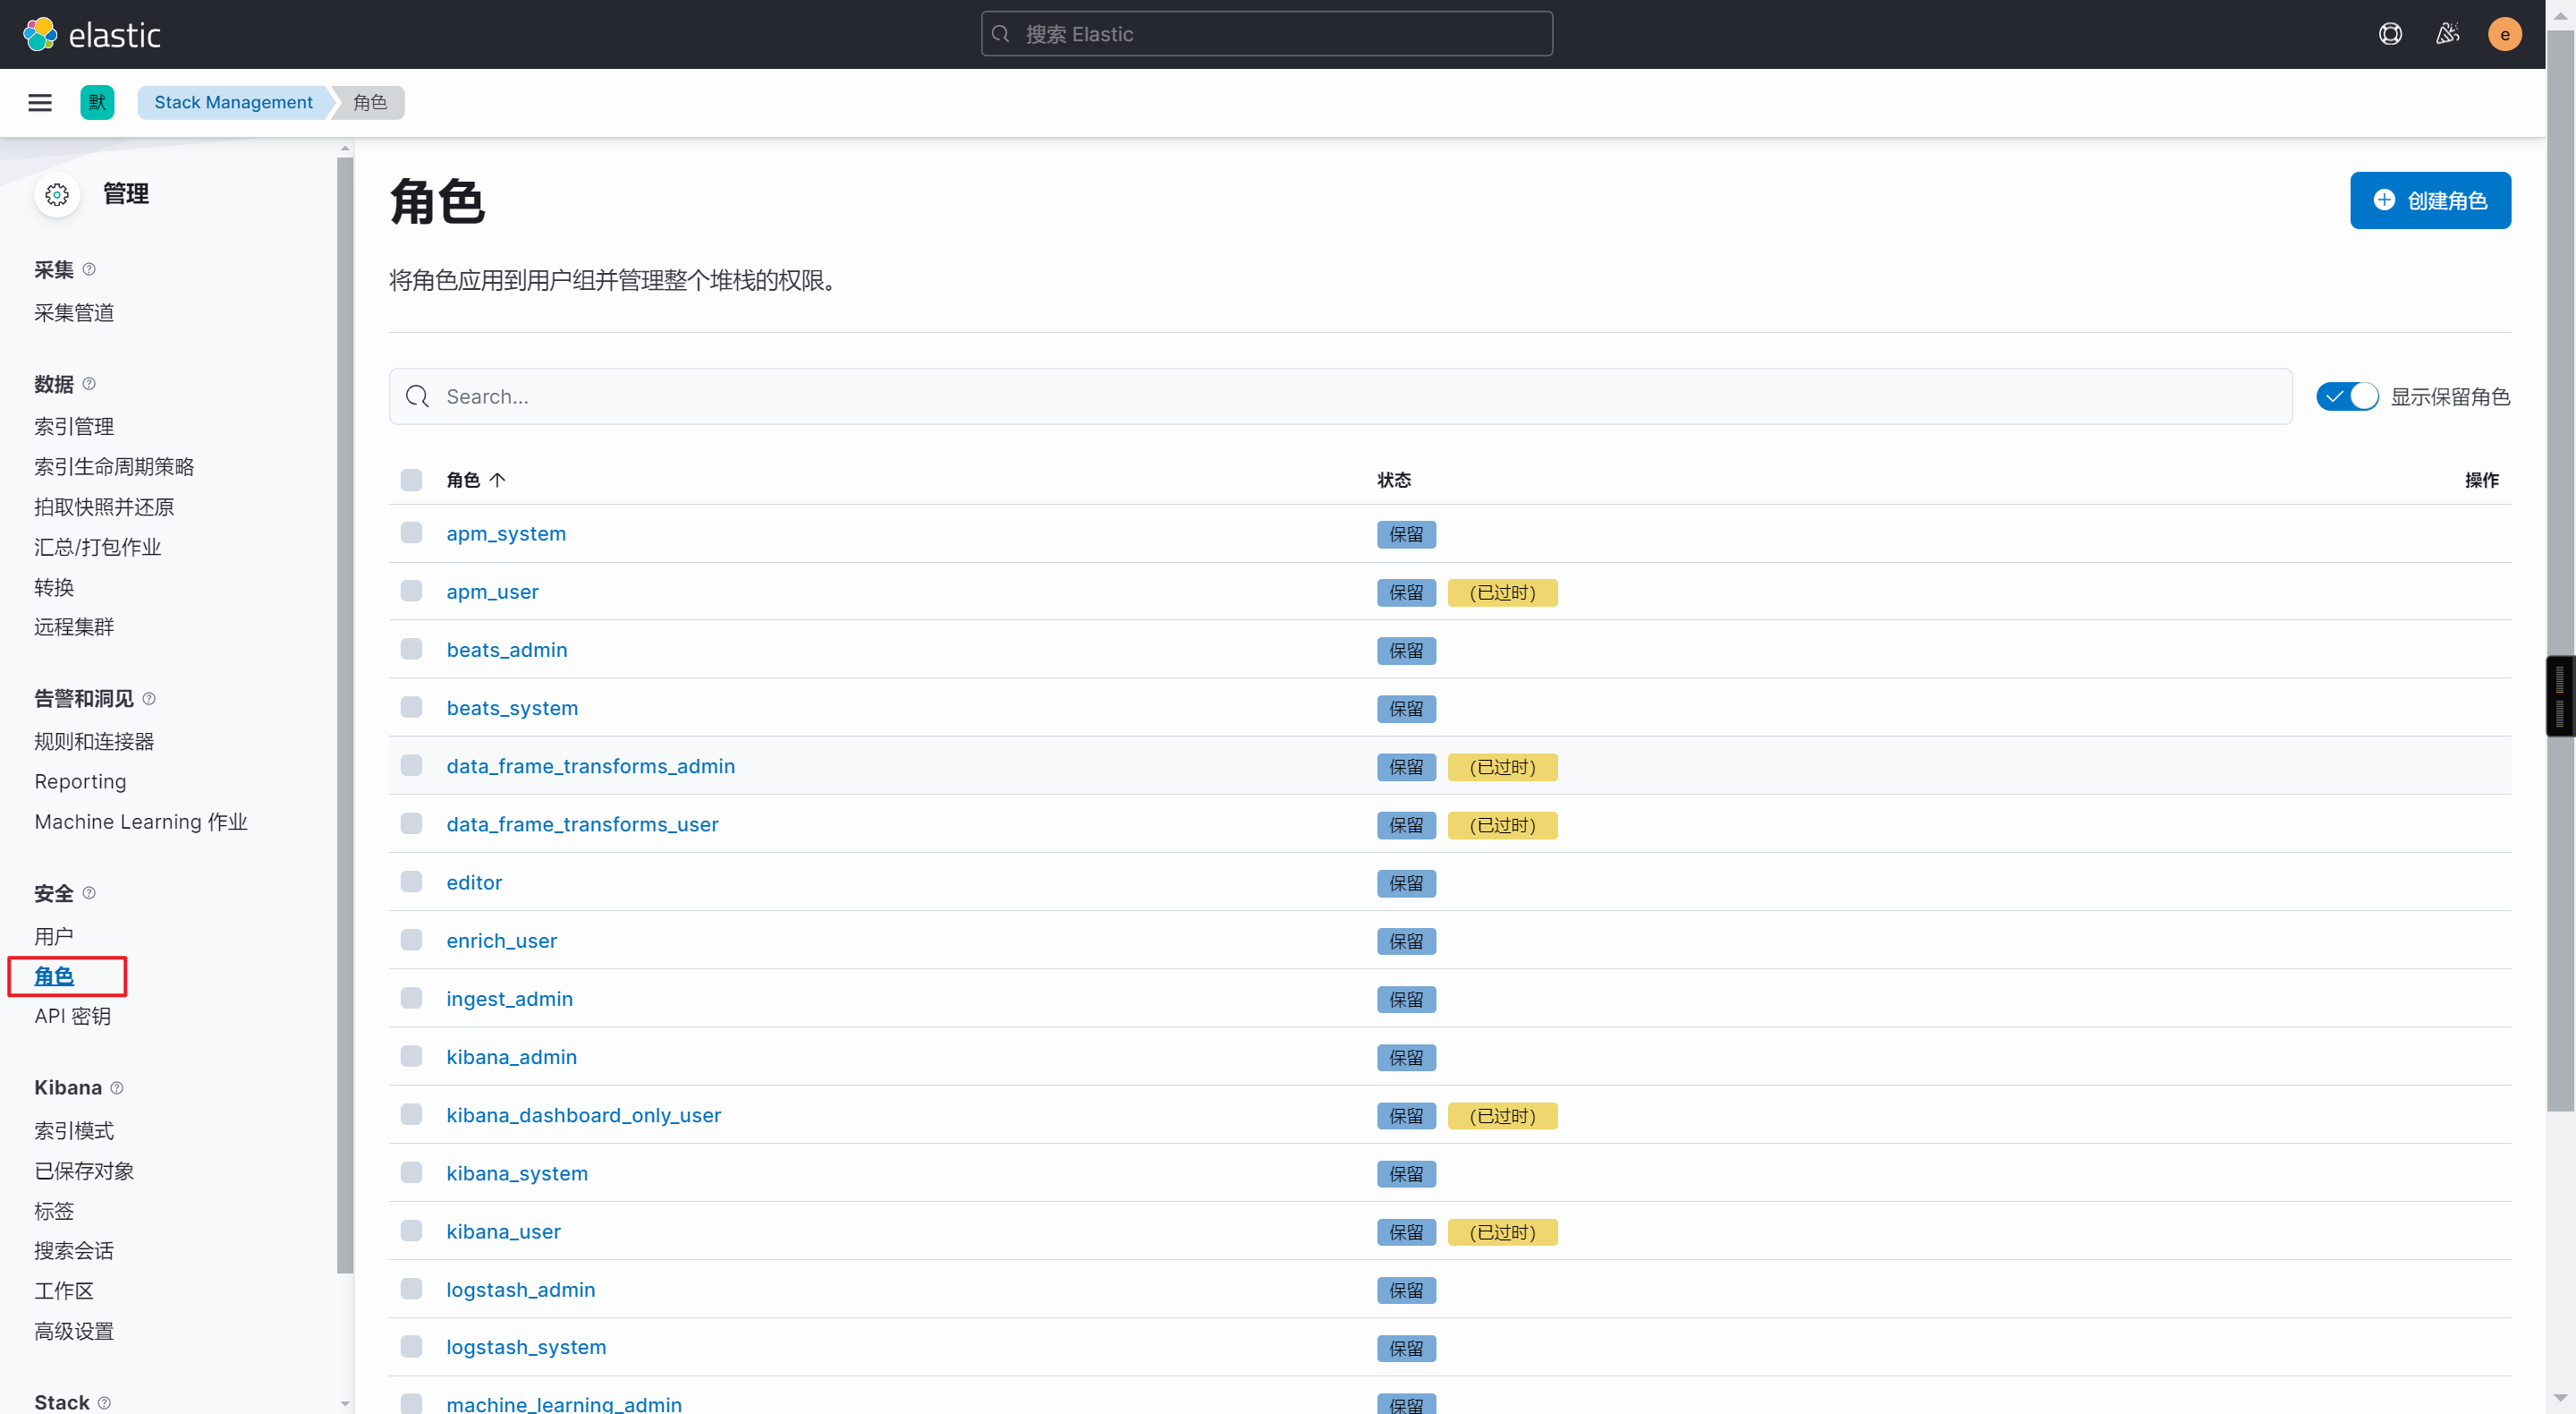
Task: Open the kibana_system role link
Action: coord(517,1173)
